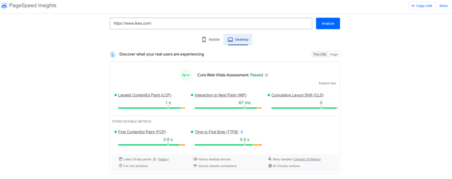Viewport: 452px width, 179px height.
Task: Click the FCP value '0.9 s'
Action: tap(168, 140)
